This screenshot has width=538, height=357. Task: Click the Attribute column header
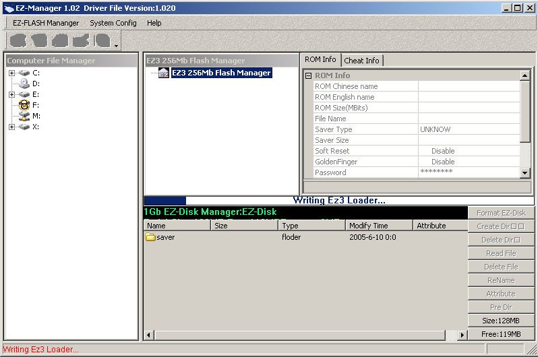[440, 226]
